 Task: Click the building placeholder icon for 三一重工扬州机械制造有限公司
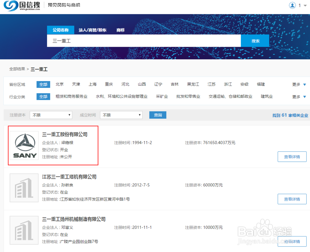tap(24, 230)
